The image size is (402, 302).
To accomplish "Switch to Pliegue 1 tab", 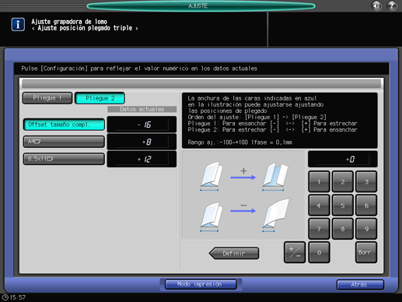I will (x=47, y=98).
